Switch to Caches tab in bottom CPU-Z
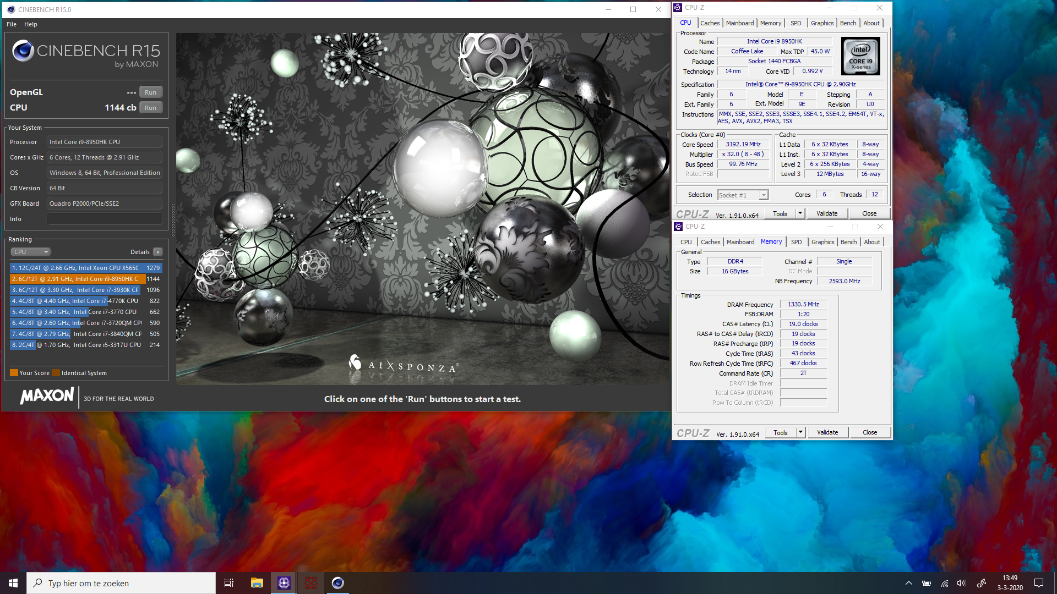Screen dimensions: 1057x594 point(710,242)
